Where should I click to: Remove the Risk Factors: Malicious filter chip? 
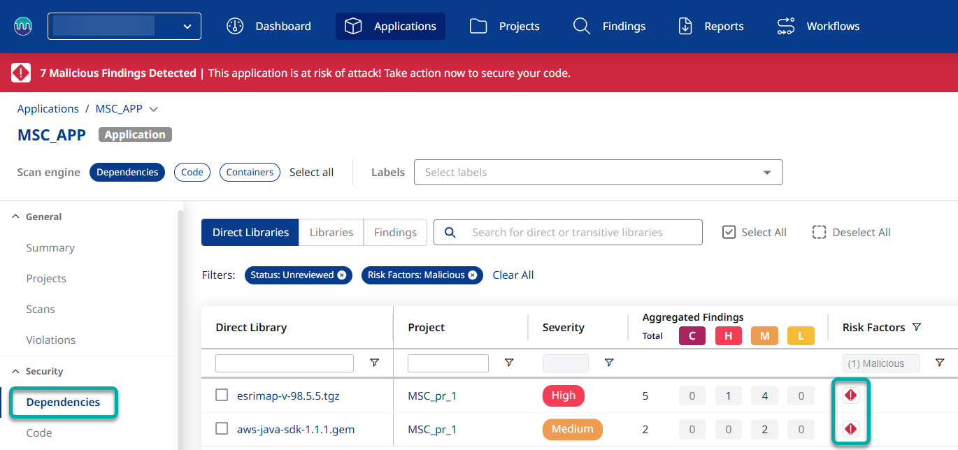(473, 275)
